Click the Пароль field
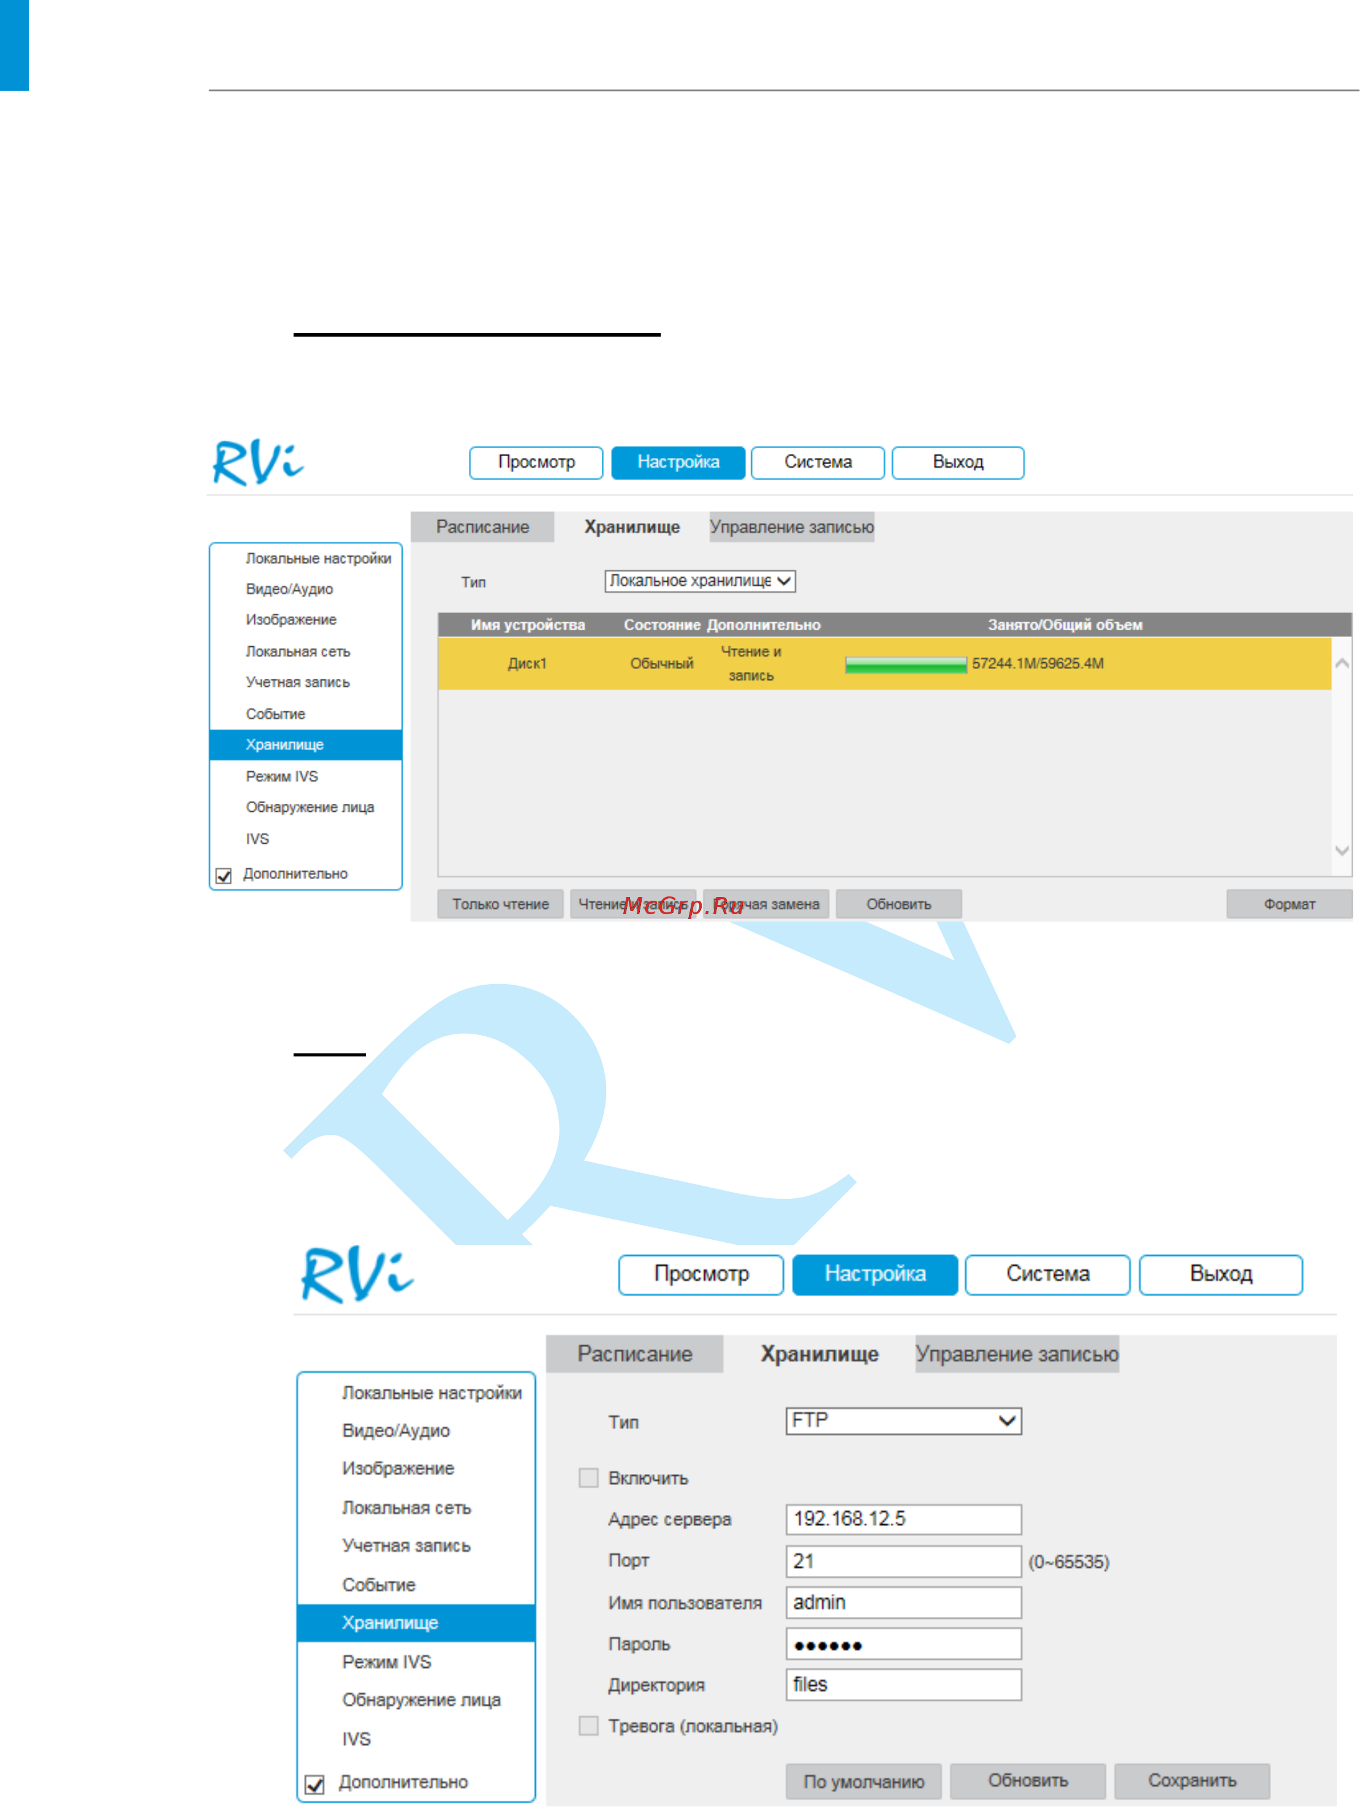Viewport: 1360px width, 1810px height. pyautogui.click(x=903, y=1644)
